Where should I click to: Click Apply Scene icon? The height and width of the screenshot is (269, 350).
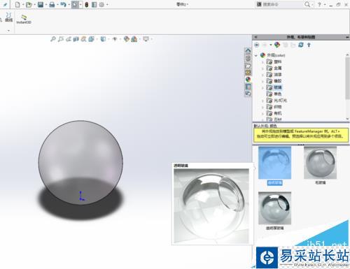134,39
